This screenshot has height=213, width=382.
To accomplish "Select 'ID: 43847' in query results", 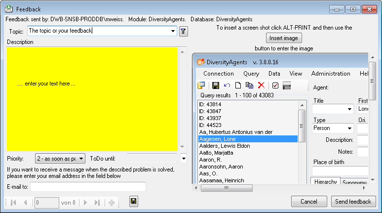I will [x=248, y=111].
